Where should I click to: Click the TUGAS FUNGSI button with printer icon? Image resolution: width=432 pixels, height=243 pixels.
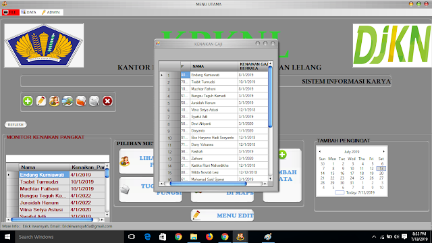(150, 190)
